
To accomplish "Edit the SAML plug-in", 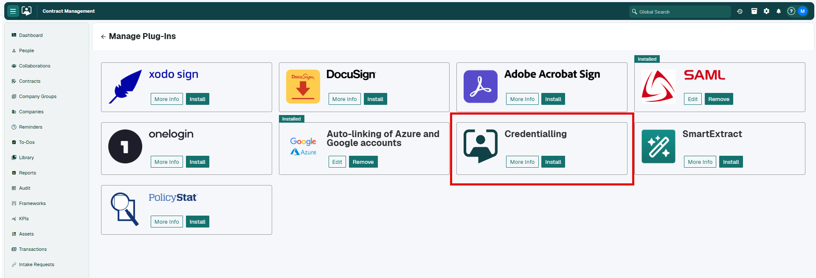I will pyautogui.click(x=693, y=99).
